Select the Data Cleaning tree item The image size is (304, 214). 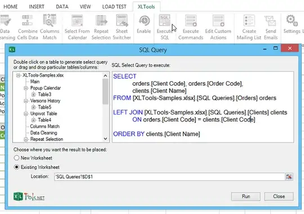point(43,133)
